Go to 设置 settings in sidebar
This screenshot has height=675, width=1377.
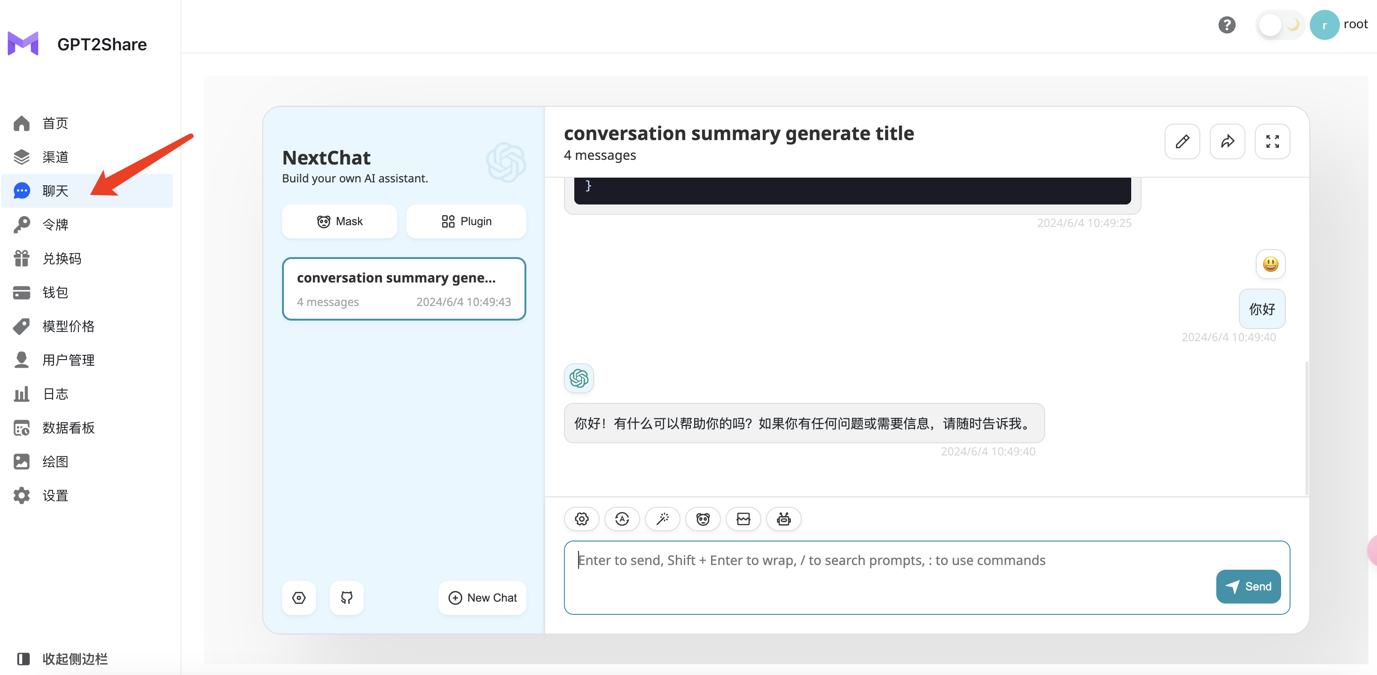pyautogui.click(x=55, y=495)
